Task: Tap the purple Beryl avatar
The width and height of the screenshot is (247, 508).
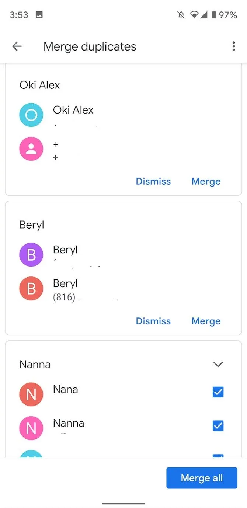Action: point(31,255)
